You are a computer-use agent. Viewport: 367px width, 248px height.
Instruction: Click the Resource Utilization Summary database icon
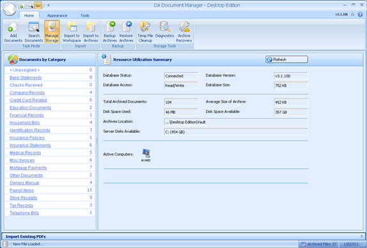[x=107, y=59]
